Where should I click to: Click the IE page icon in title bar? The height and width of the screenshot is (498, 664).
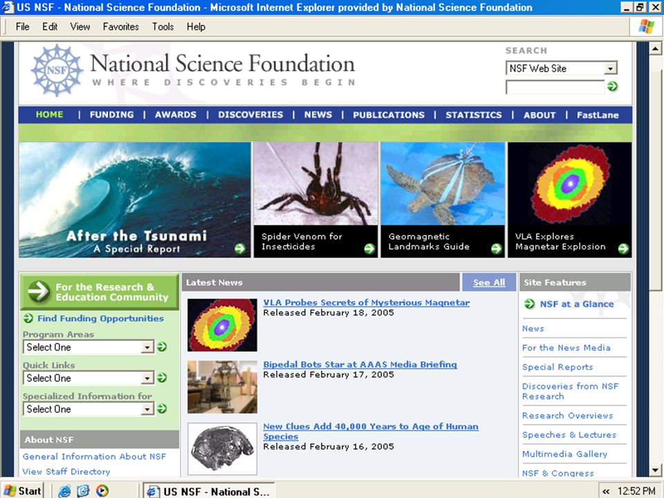point(8,7)
